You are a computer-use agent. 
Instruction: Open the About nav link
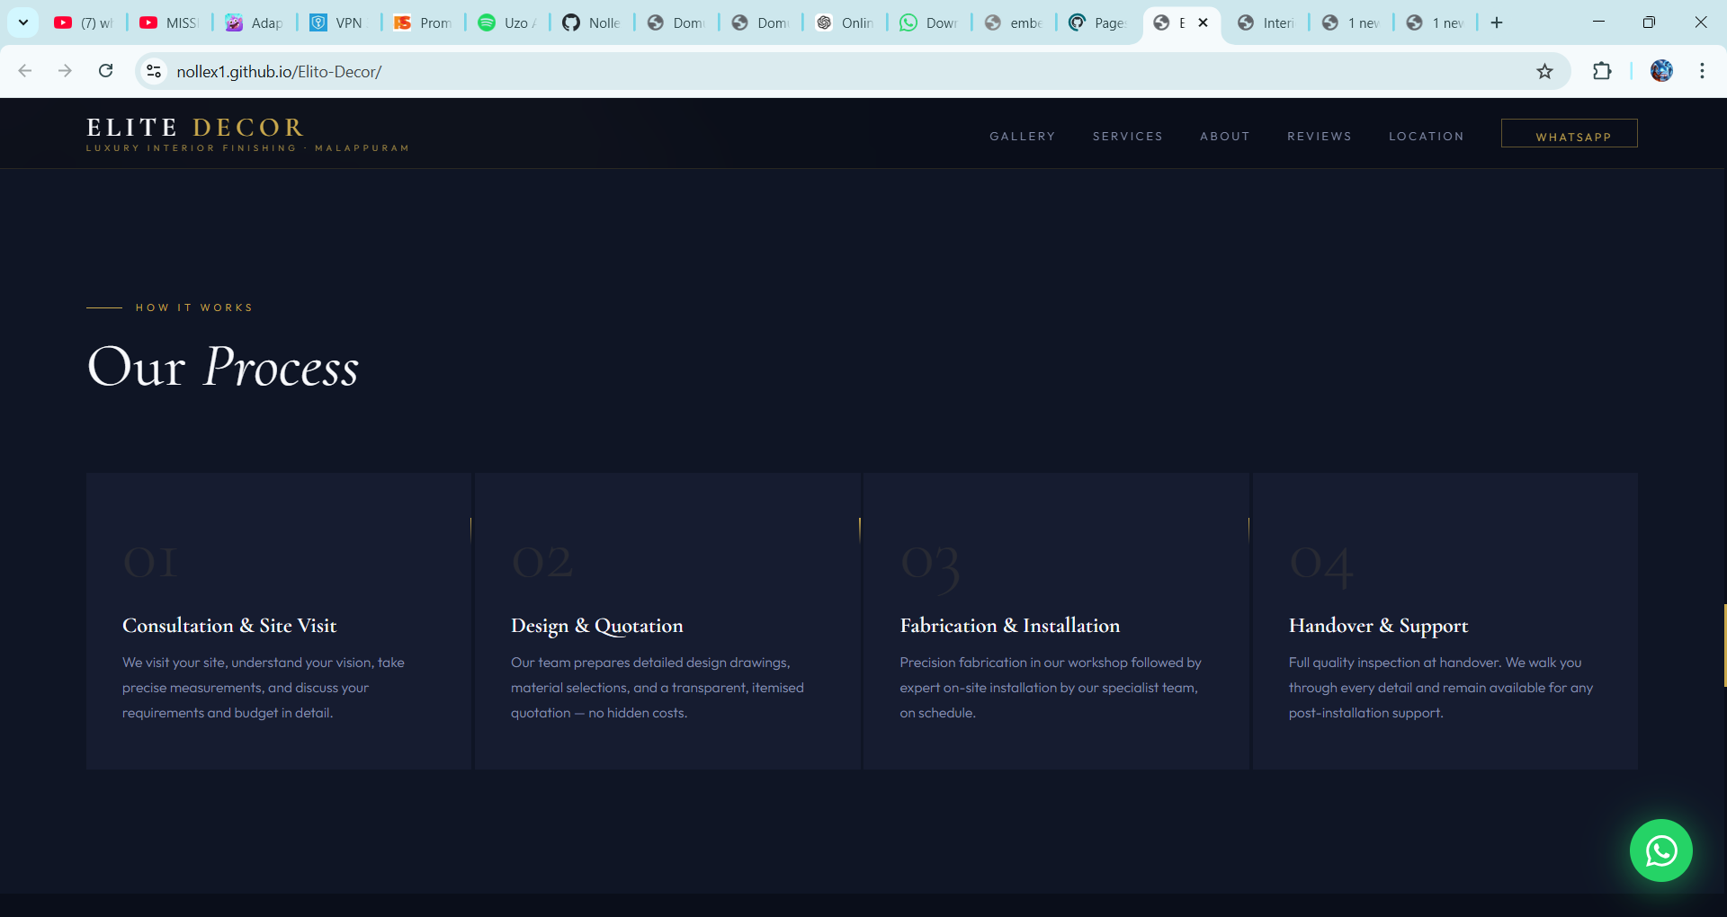tap(1224, 137)
